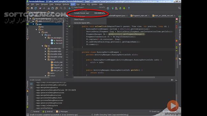Collapse the app module node
This screenshot has width=207, height=116.
(x=33, y=24)
